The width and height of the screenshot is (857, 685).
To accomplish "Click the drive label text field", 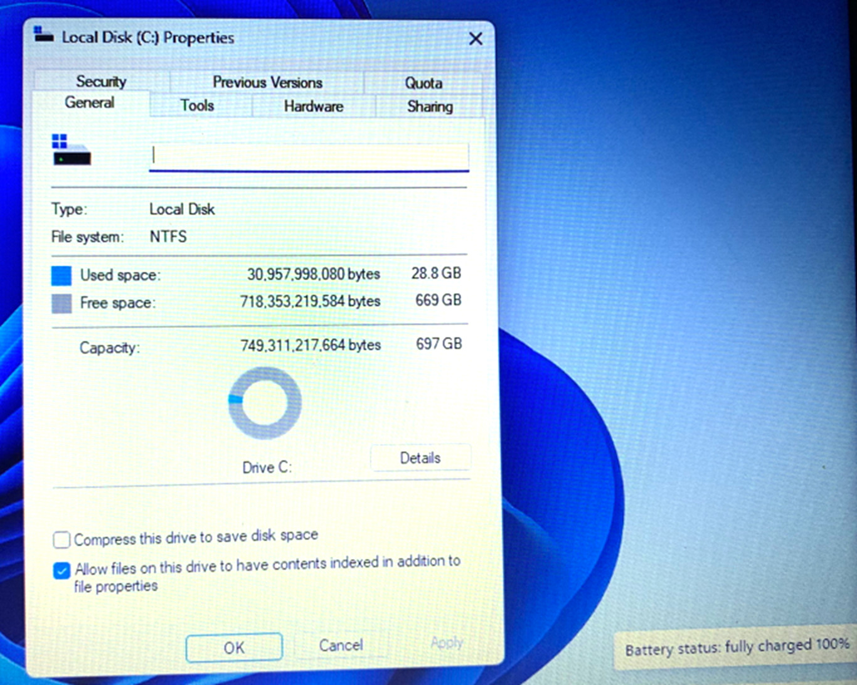I will coord(309,157).
